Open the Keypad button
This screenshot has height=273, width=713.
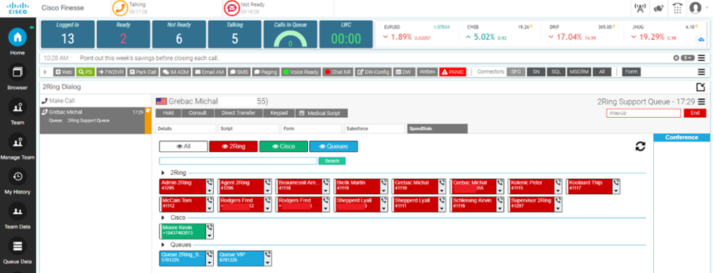pyautogui.click(x=279, y=113)
